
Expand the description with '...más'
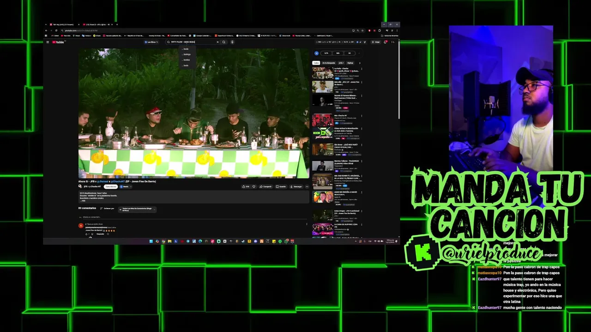click(83, 201)
